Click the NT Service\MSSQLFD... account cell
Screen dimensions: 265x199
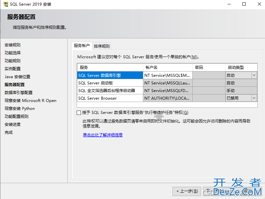(x=168, y=90)
